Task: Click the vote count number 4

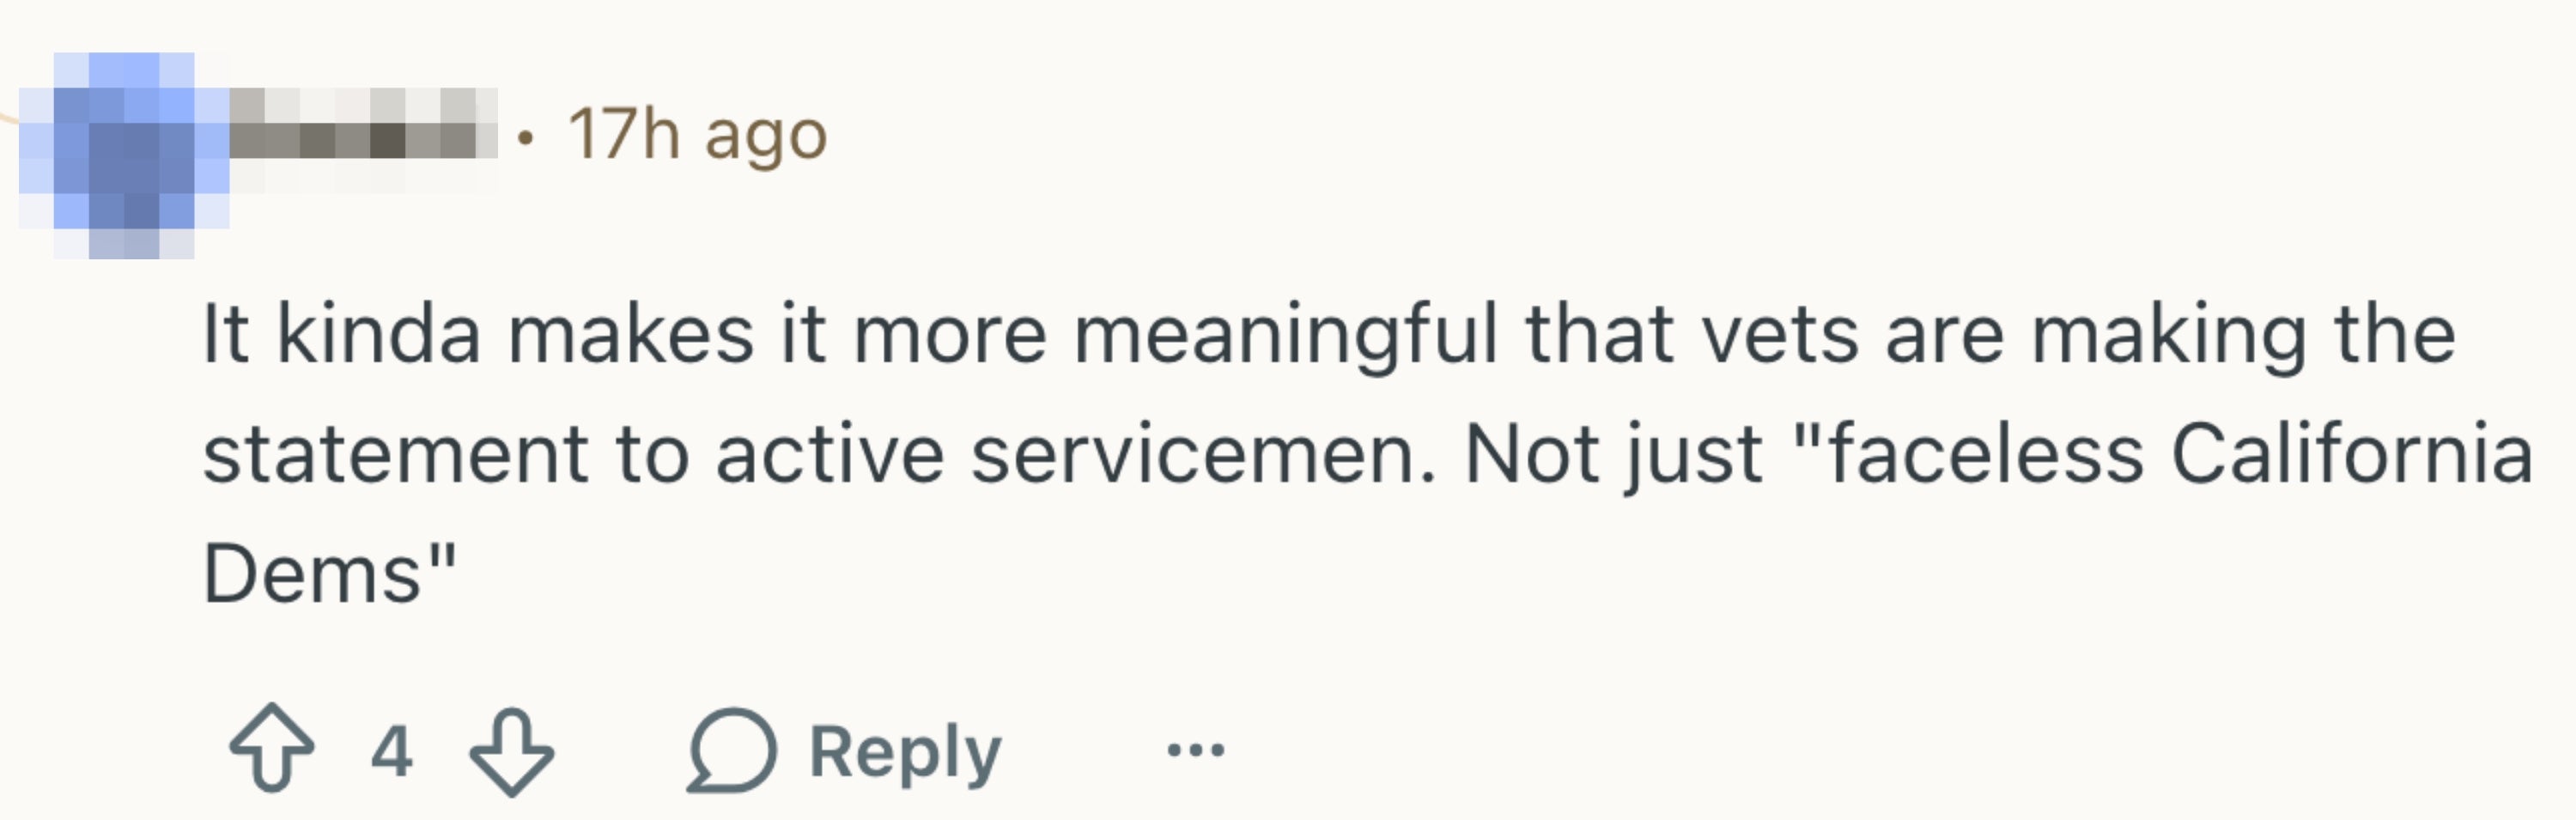Action: click(x=391, y=751)
